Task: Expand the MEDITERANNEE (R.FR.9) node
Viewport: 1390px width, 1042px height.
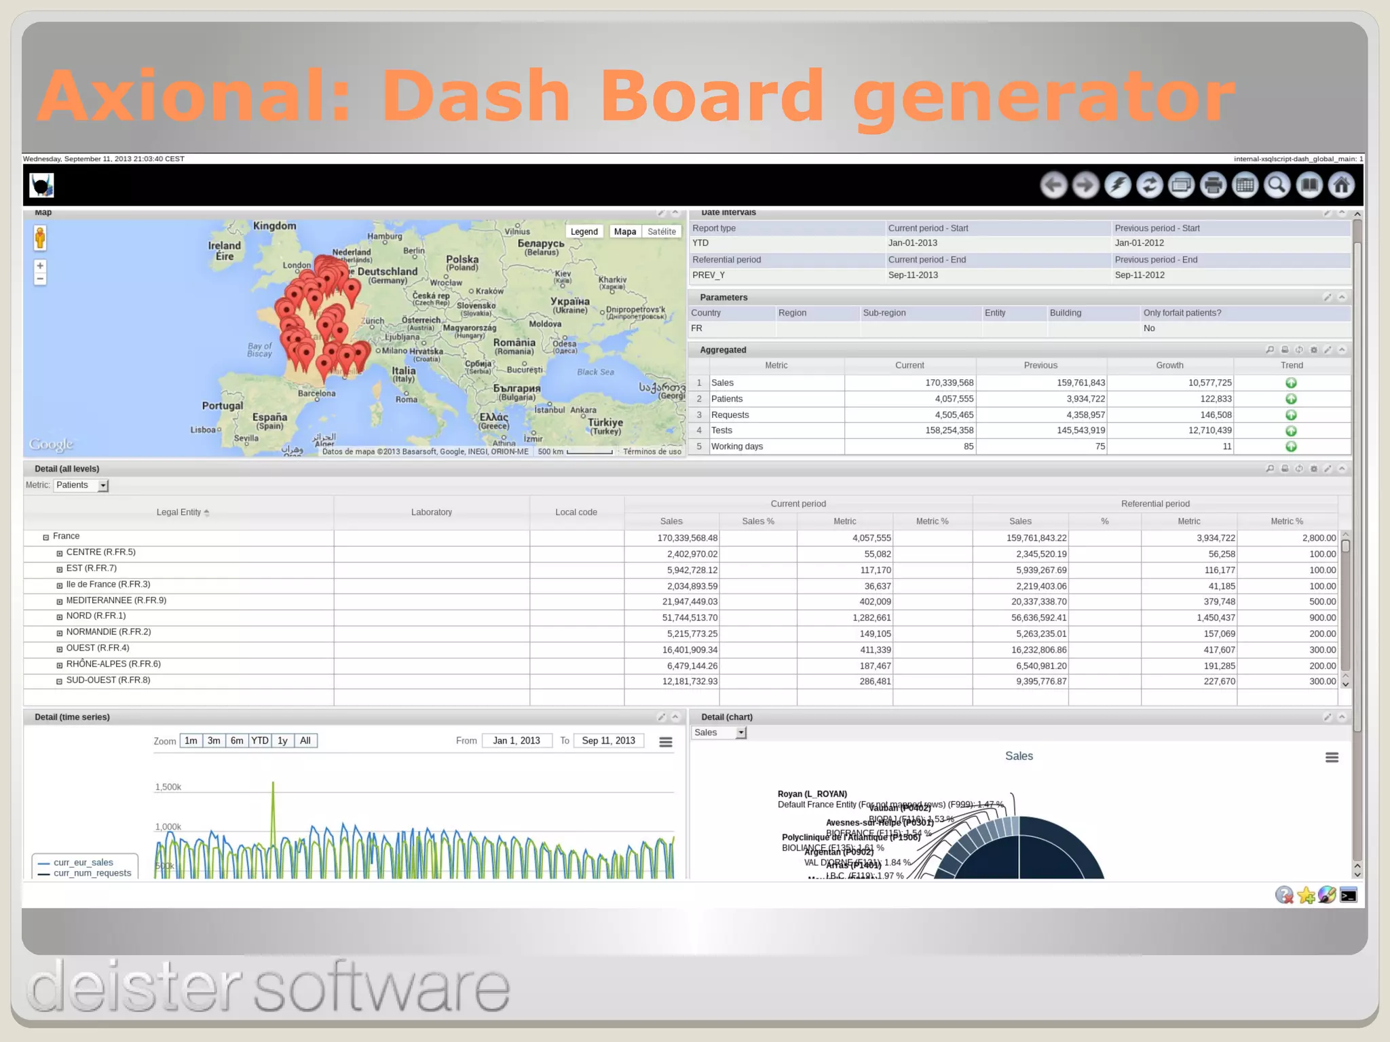Action: [x=60, y=602]
